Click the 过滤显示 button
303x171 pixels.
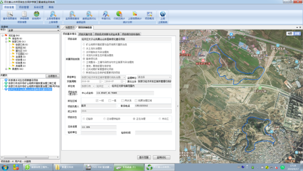[52, 76]
